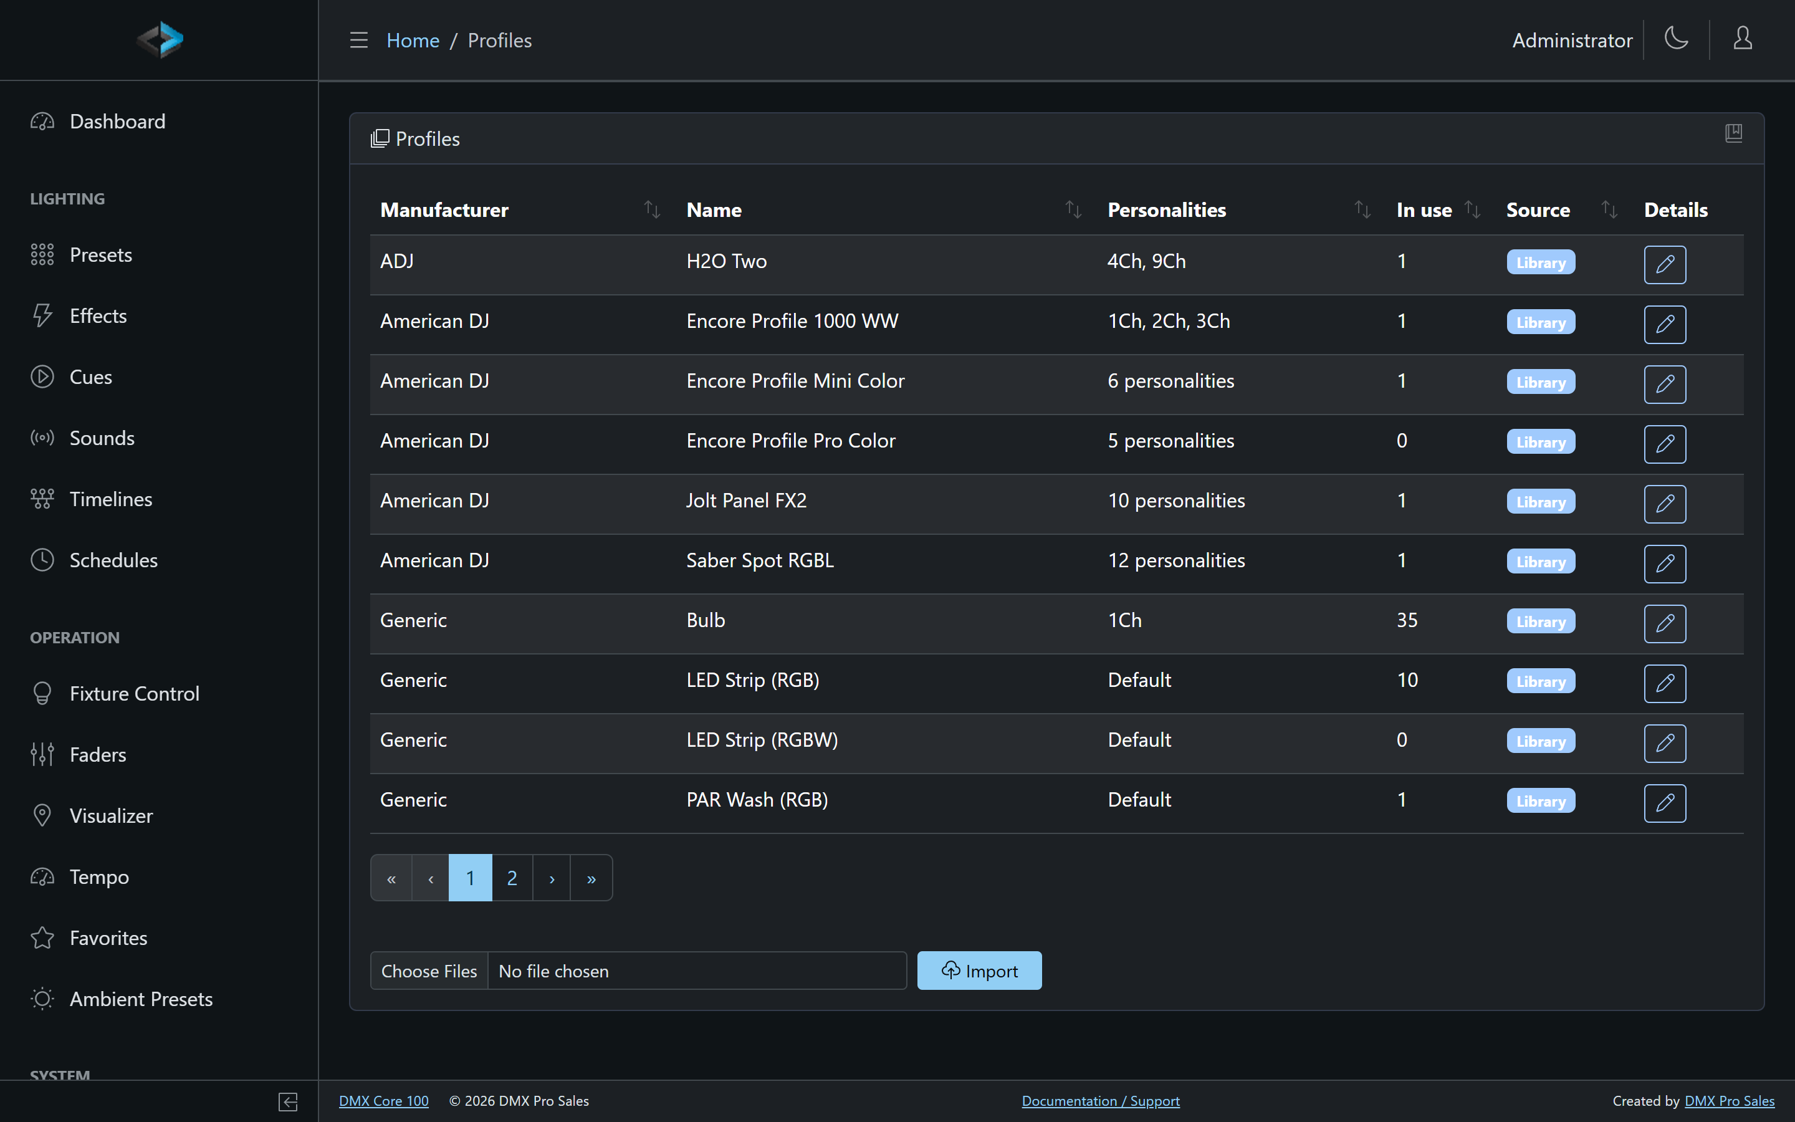1795x1122 pixels.
Task: Edit the Encore Profile 1000 WW profile
Action: (x=1665, y=324)
